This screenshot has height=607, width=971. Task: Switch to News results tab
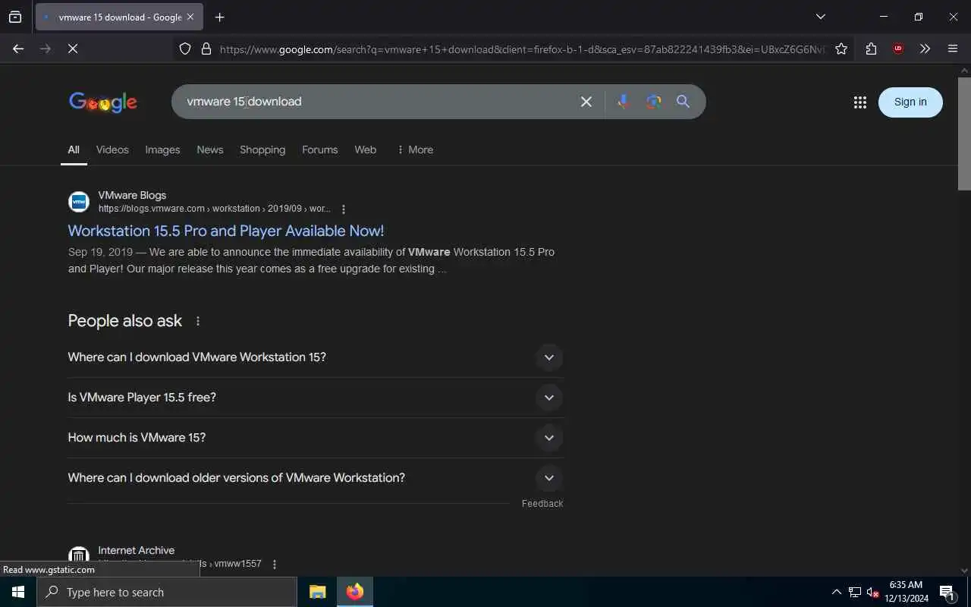[x=210, y=149]
